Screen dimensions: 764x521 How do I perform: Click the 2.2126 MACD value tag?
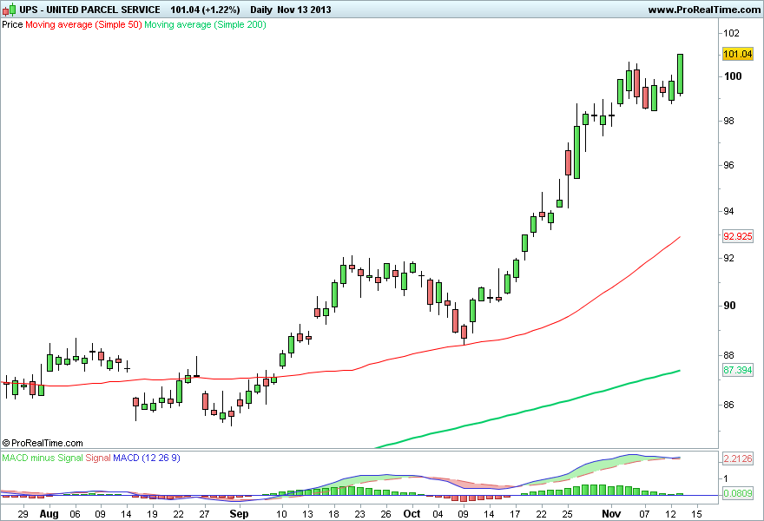click(738, 458)
